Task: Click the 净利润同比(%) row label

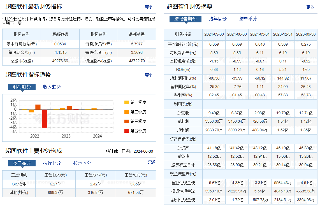Action: tap(183, 78)
